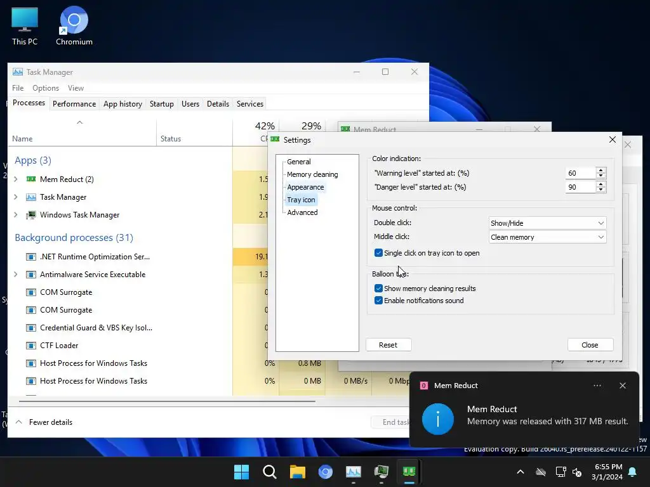Switch to the Startup tab
Viewport: 650px width, 487px height.
tap(162, 104)
